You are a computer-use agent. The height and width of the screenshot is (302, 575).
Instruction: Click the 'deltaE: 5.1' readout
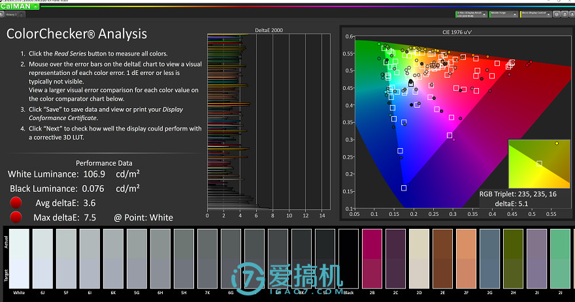tap(512, 204)
